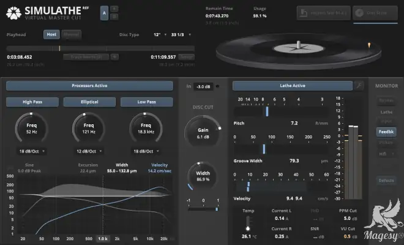Select Pickup monitor source
404x245 pixels.
click(x=386, y=142)
